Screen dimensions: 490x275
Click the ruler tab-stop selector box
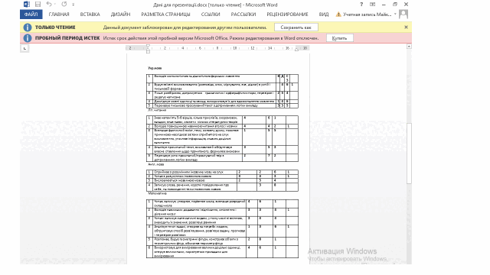24,48
